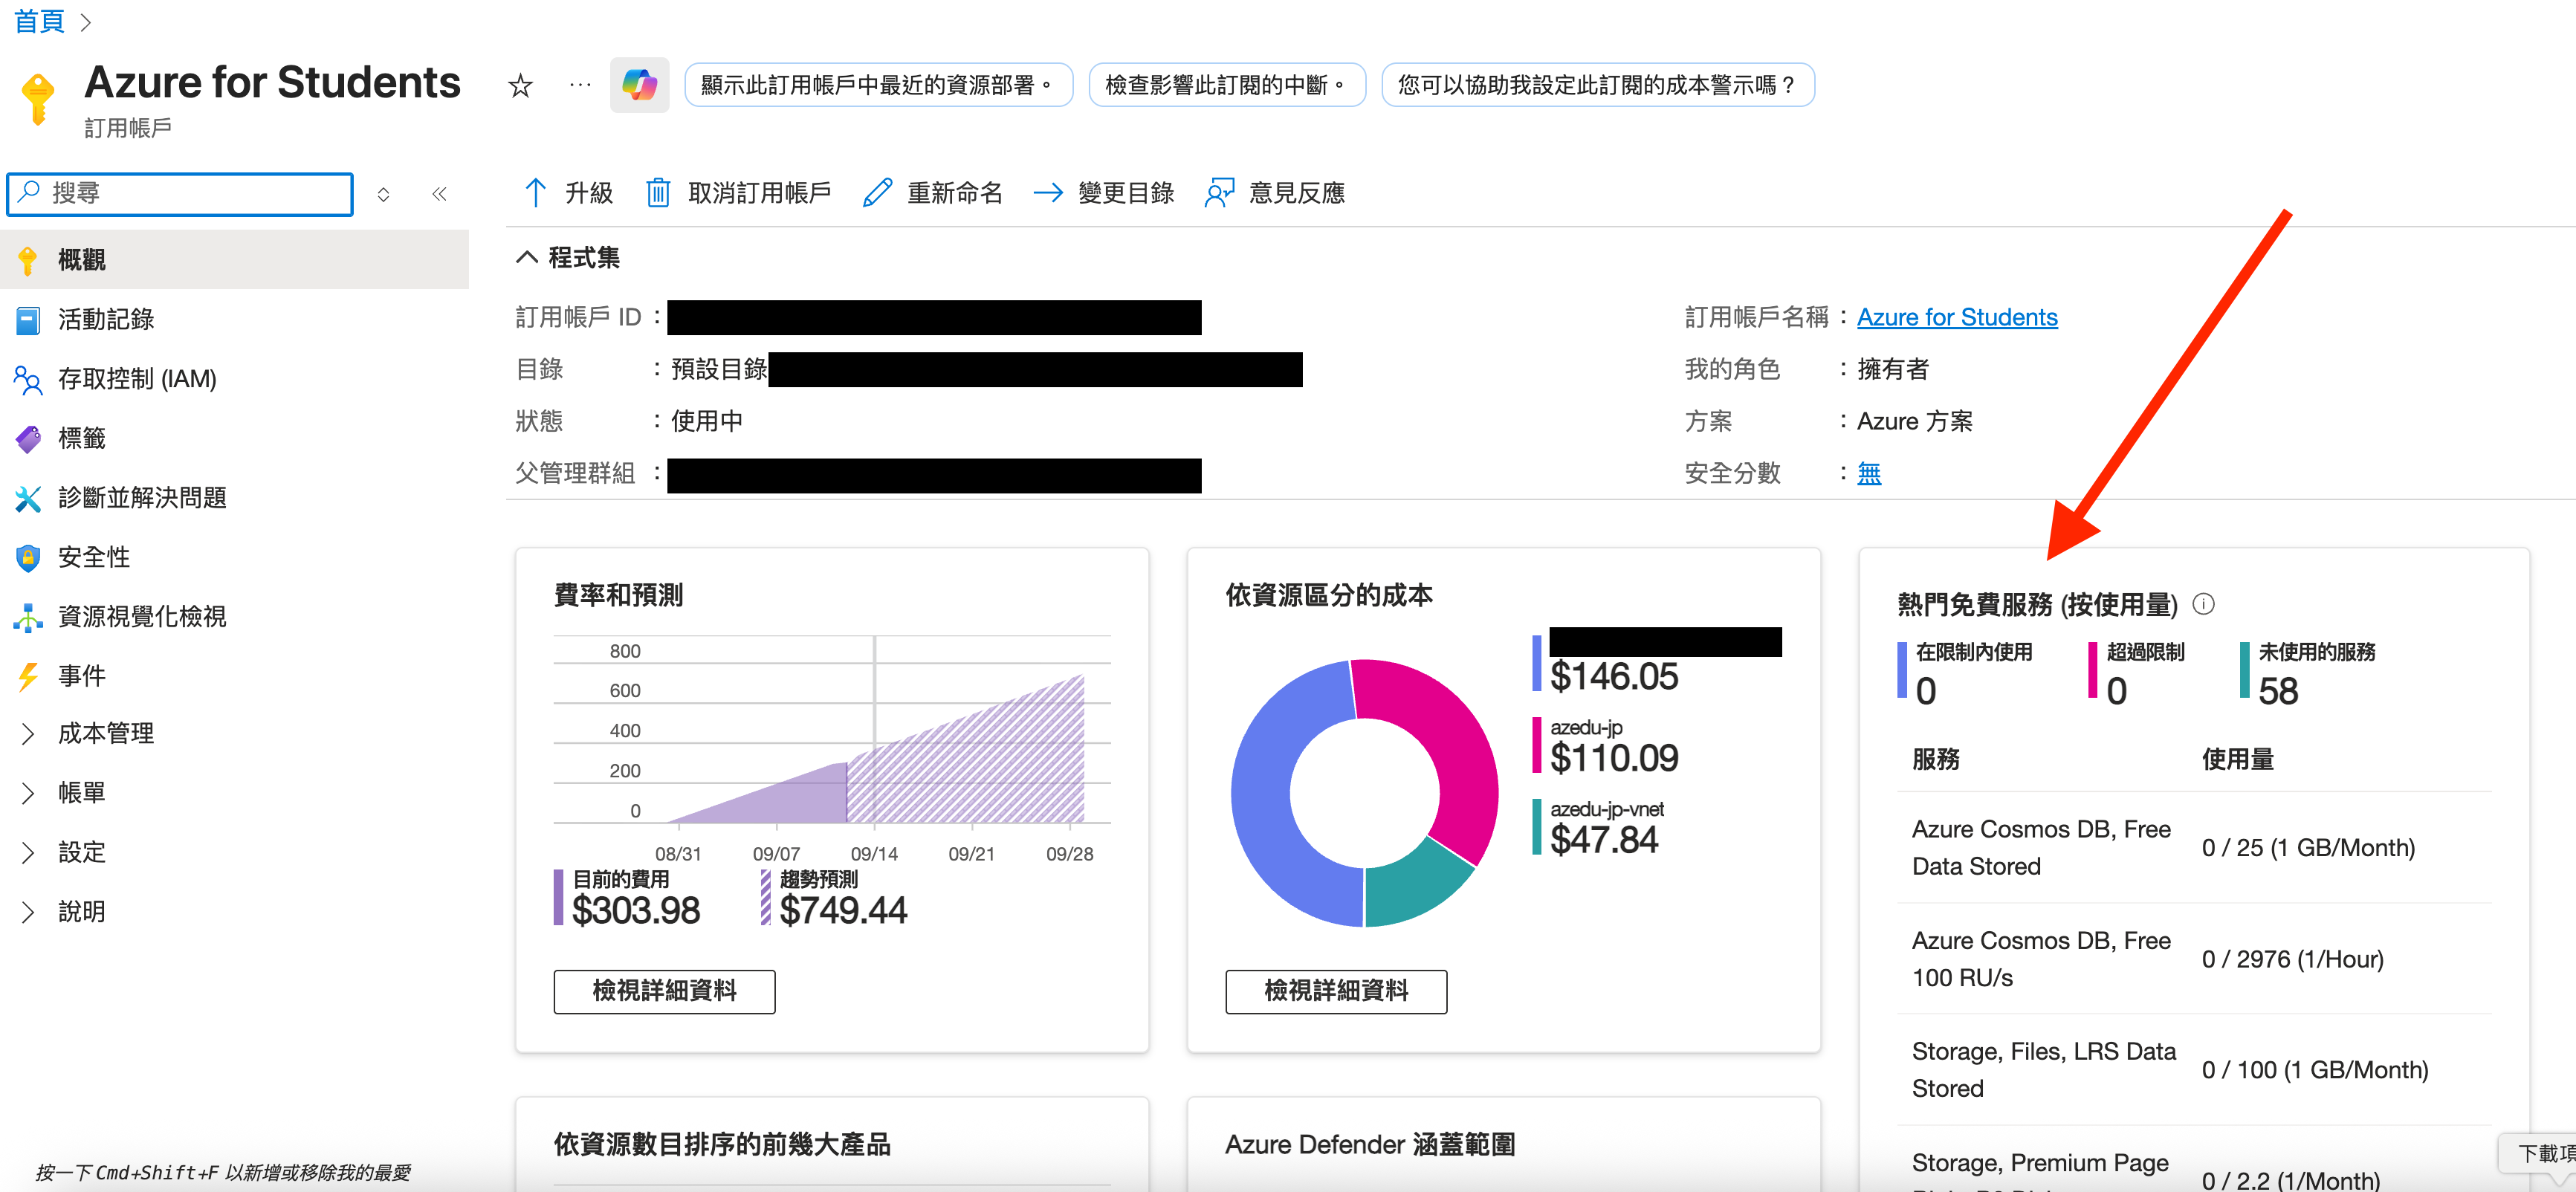
Task: Click the 活動記錄 log book icon
Action: click(28, 320)
